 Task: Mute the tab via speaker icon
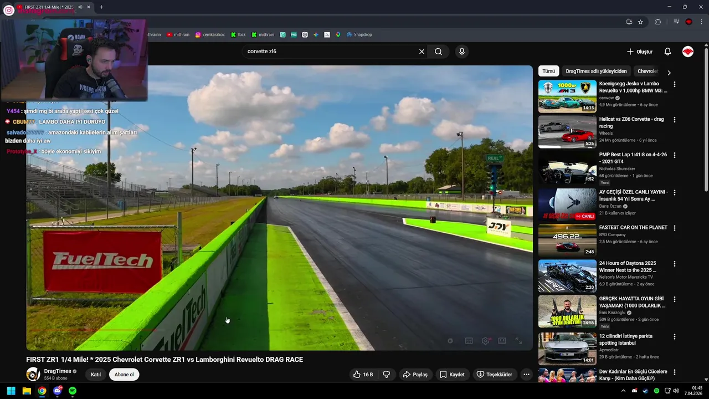click(80, 7)
